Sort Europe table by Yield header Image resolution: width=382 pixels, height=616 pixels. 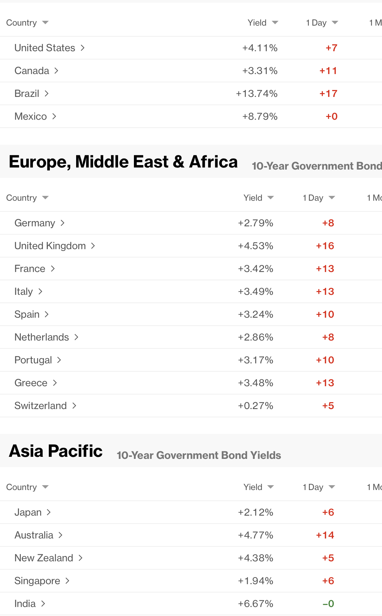pyautogui.click(x=253, y=198)
